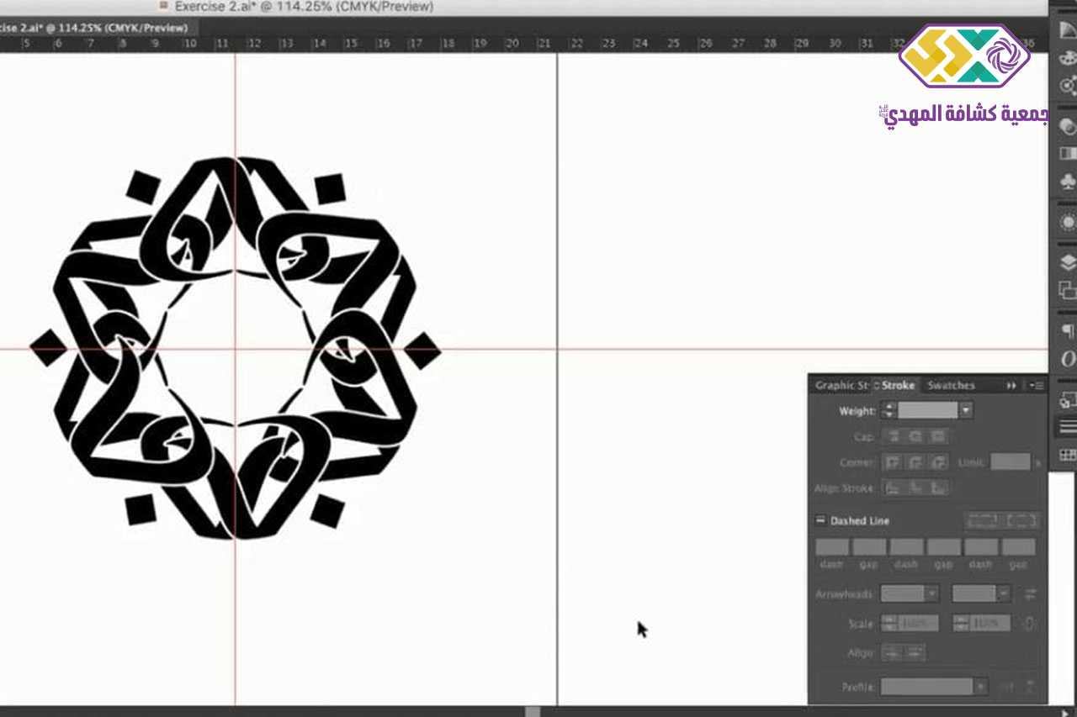Open the first Arrowheads dropdown

931,593
